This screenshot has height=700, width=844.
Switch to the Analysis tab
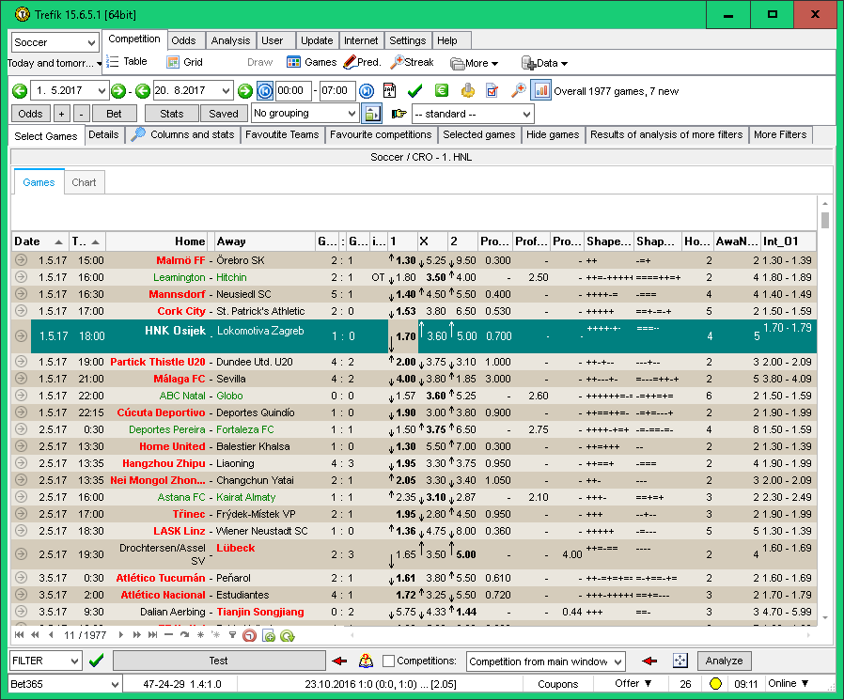pyautogui.click(x=230, y=40)
